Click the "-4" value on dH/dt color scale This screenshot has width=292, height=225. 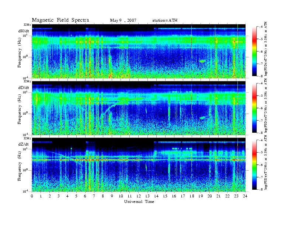point(261,27)
